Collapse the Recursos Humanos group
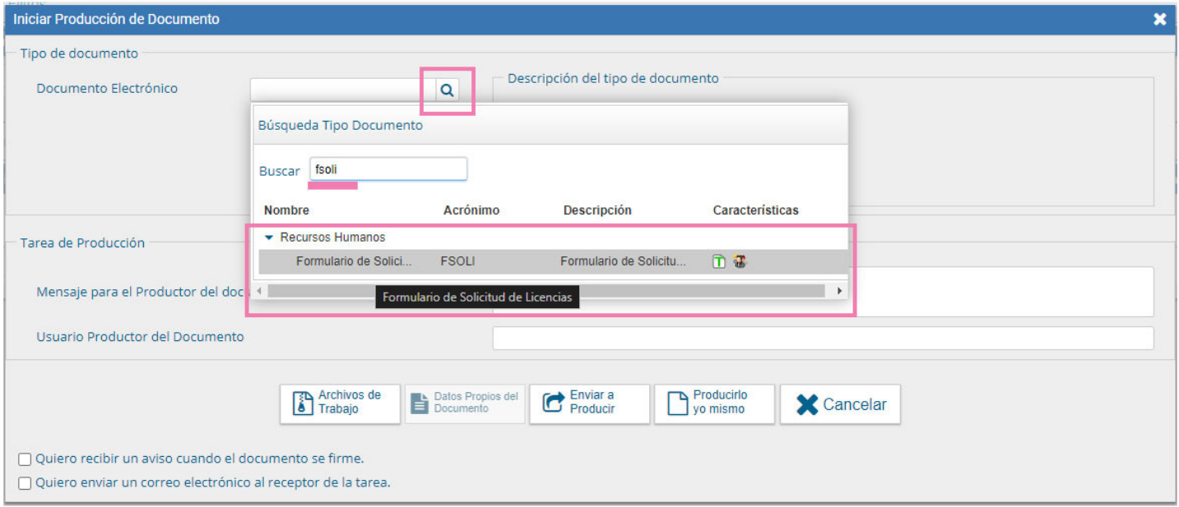The width and height of the screenshot is (1179, 507). pos(269,237)
